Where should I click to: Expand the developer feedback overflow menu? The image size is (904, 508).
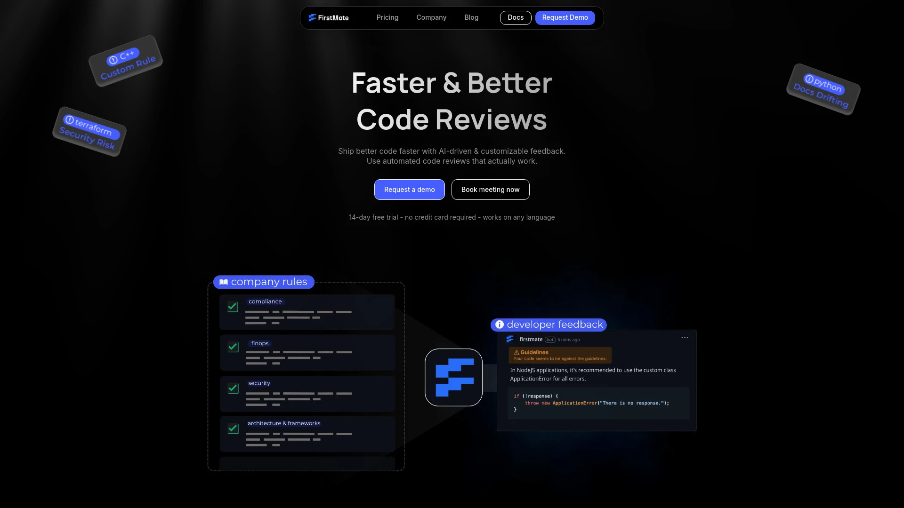685,338
